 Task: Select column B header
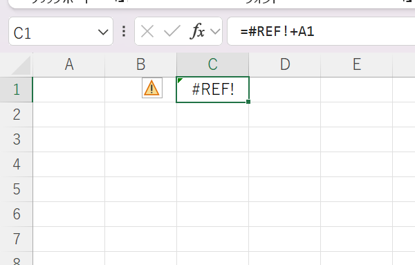pos(141,64)
